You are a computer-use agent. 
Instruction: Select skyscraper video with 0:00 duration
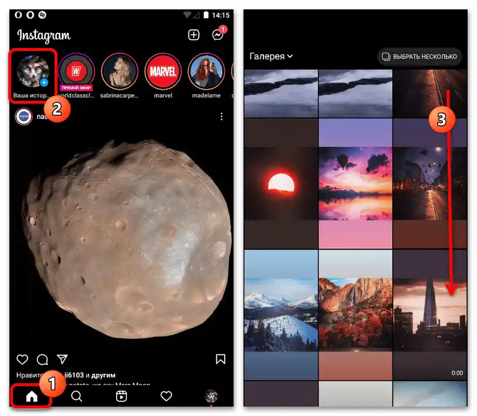pos(430,315)
